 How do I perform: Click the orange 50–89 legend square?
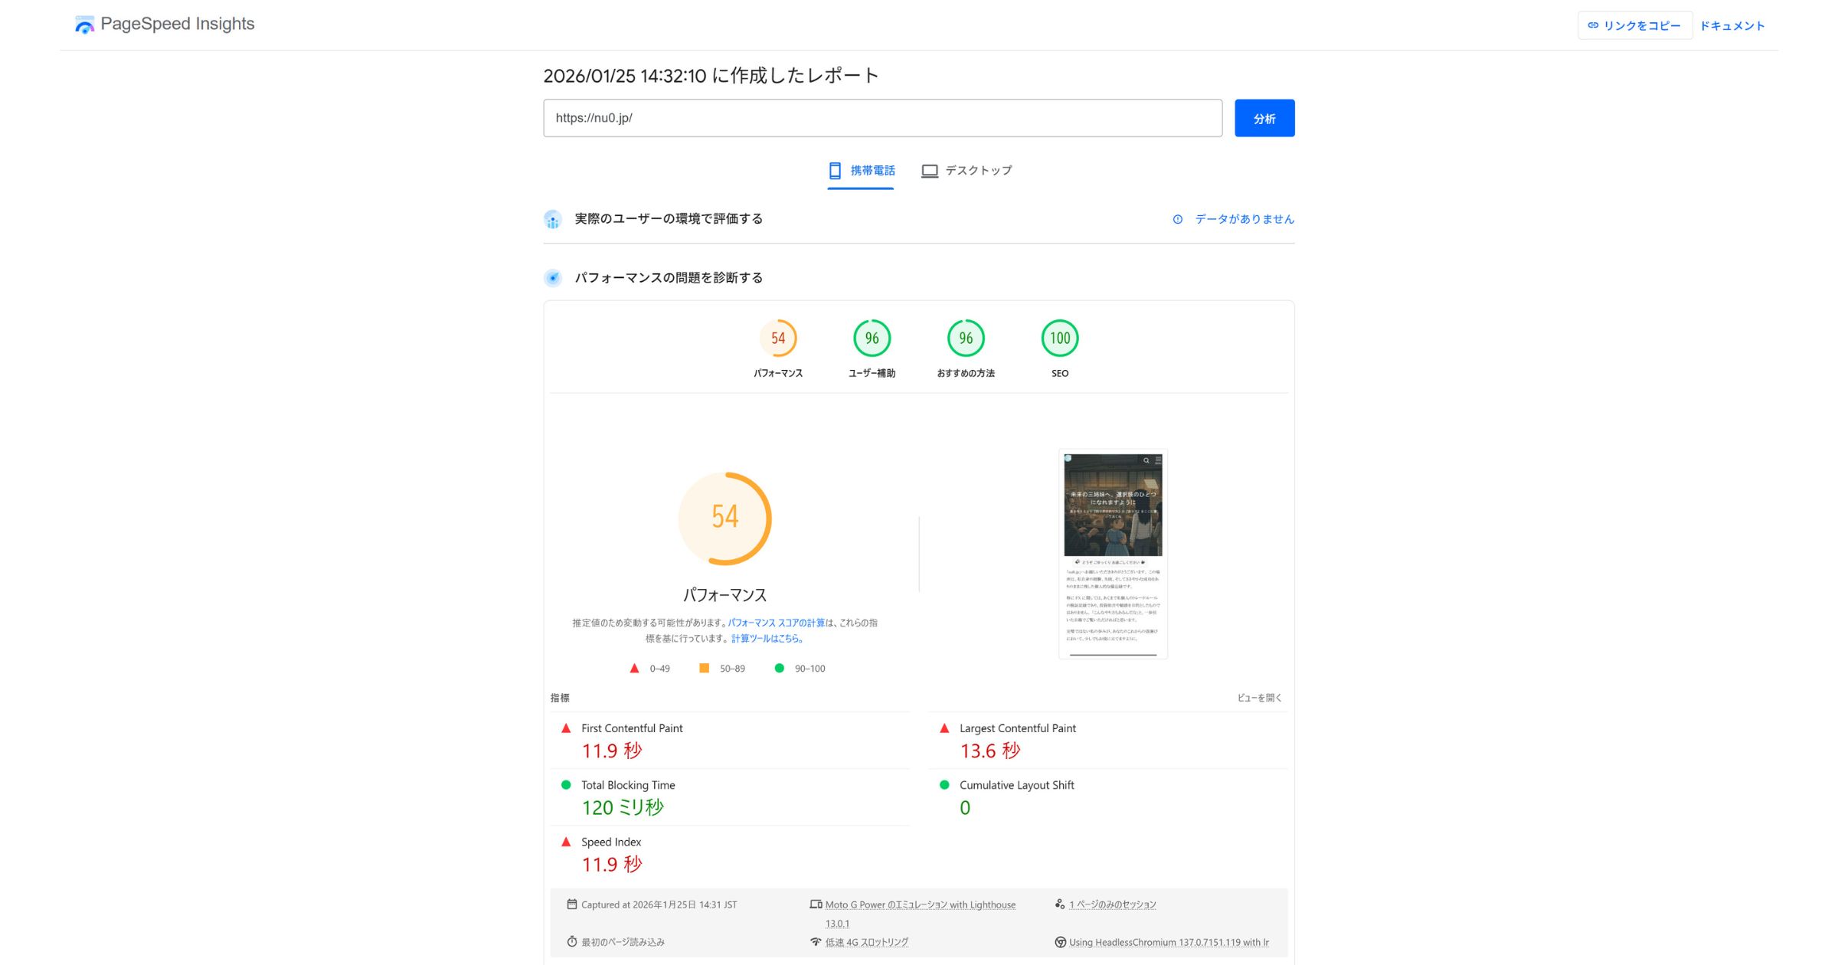click(704, 668)
